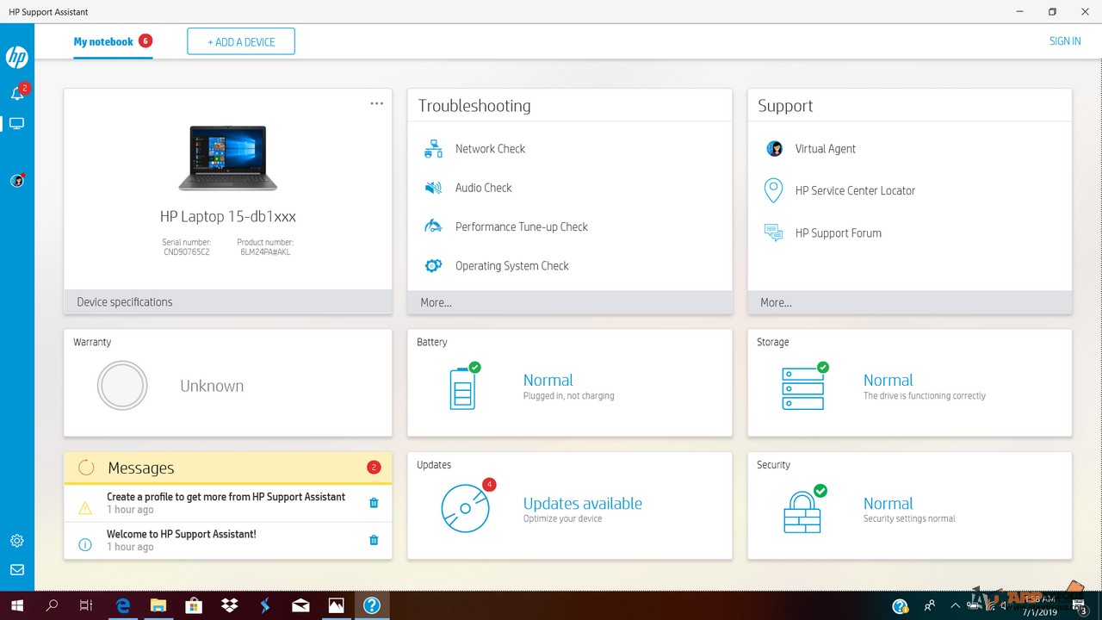The image size is (1102, 620).
Task: Open File Explorer from the taskbar
Action: click(158, 605)
